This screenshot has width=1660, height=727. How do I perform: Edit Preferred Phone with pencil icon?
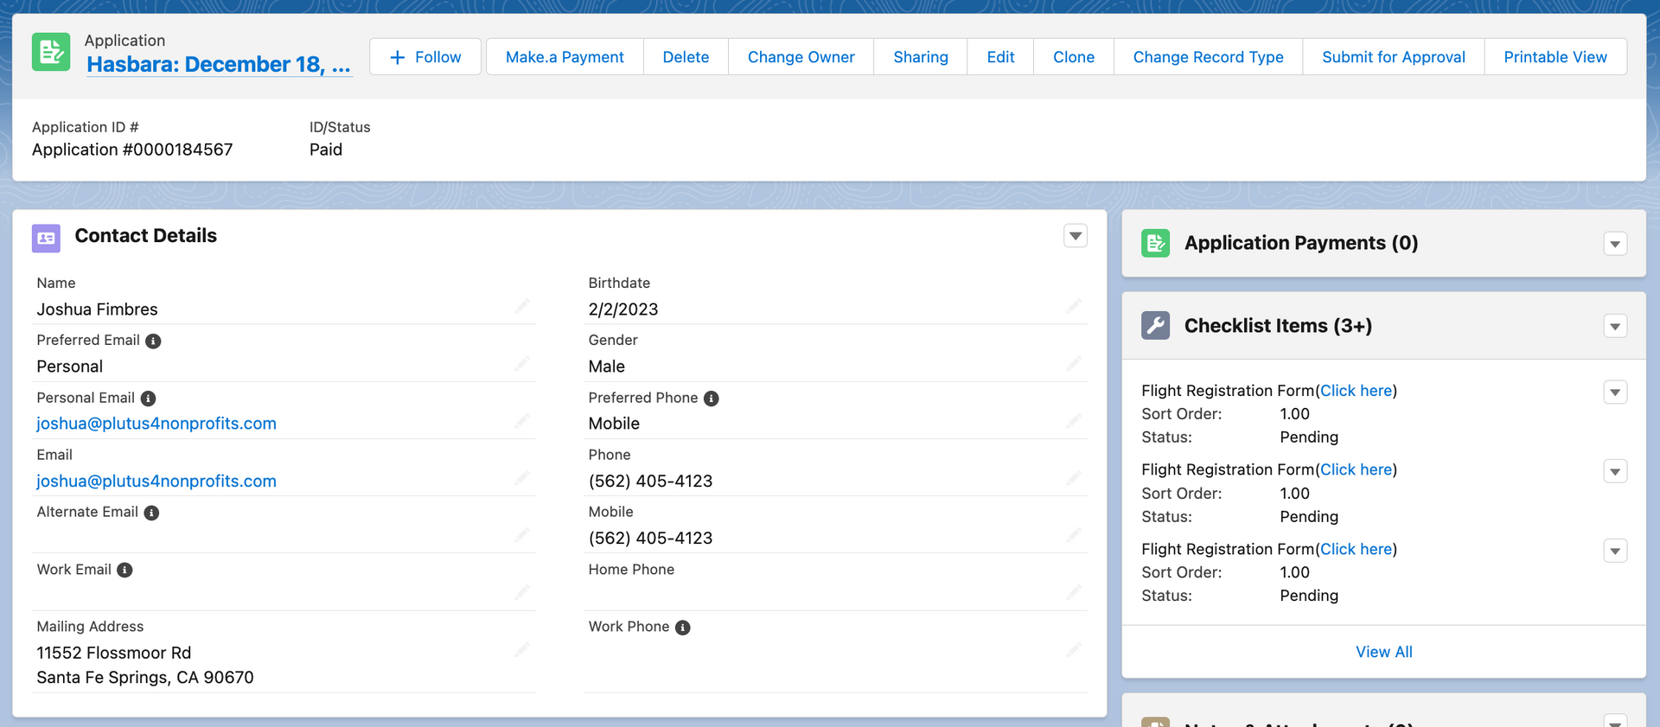click(x=1074, y=421)
